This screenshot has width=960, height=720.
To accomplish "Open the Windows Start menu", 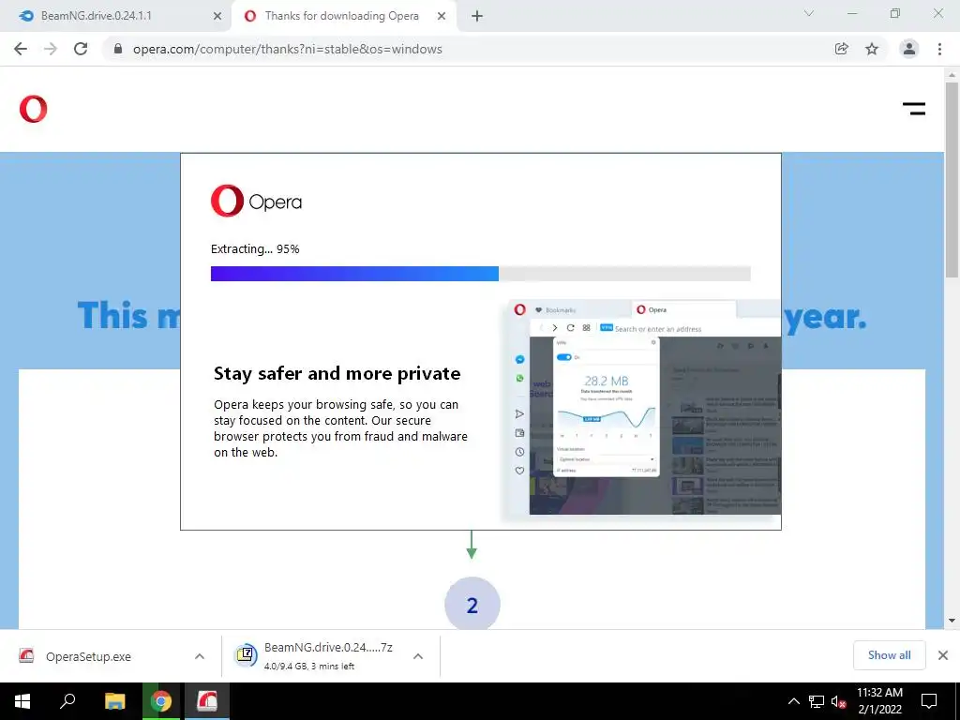I will [22, 701].
